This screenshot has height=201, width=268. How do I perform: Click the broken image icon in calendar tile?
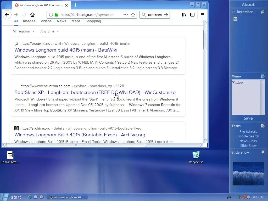(x=235, y=19)
